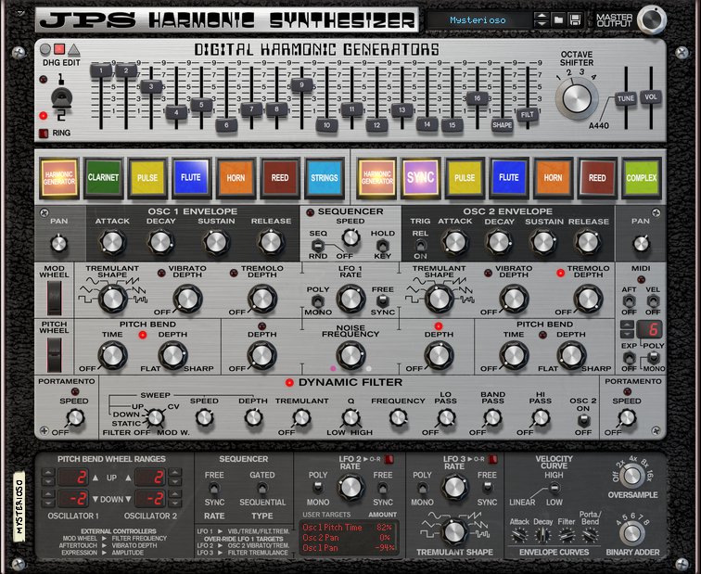Click the SHAPE slider cap

[x=502, y=125]
